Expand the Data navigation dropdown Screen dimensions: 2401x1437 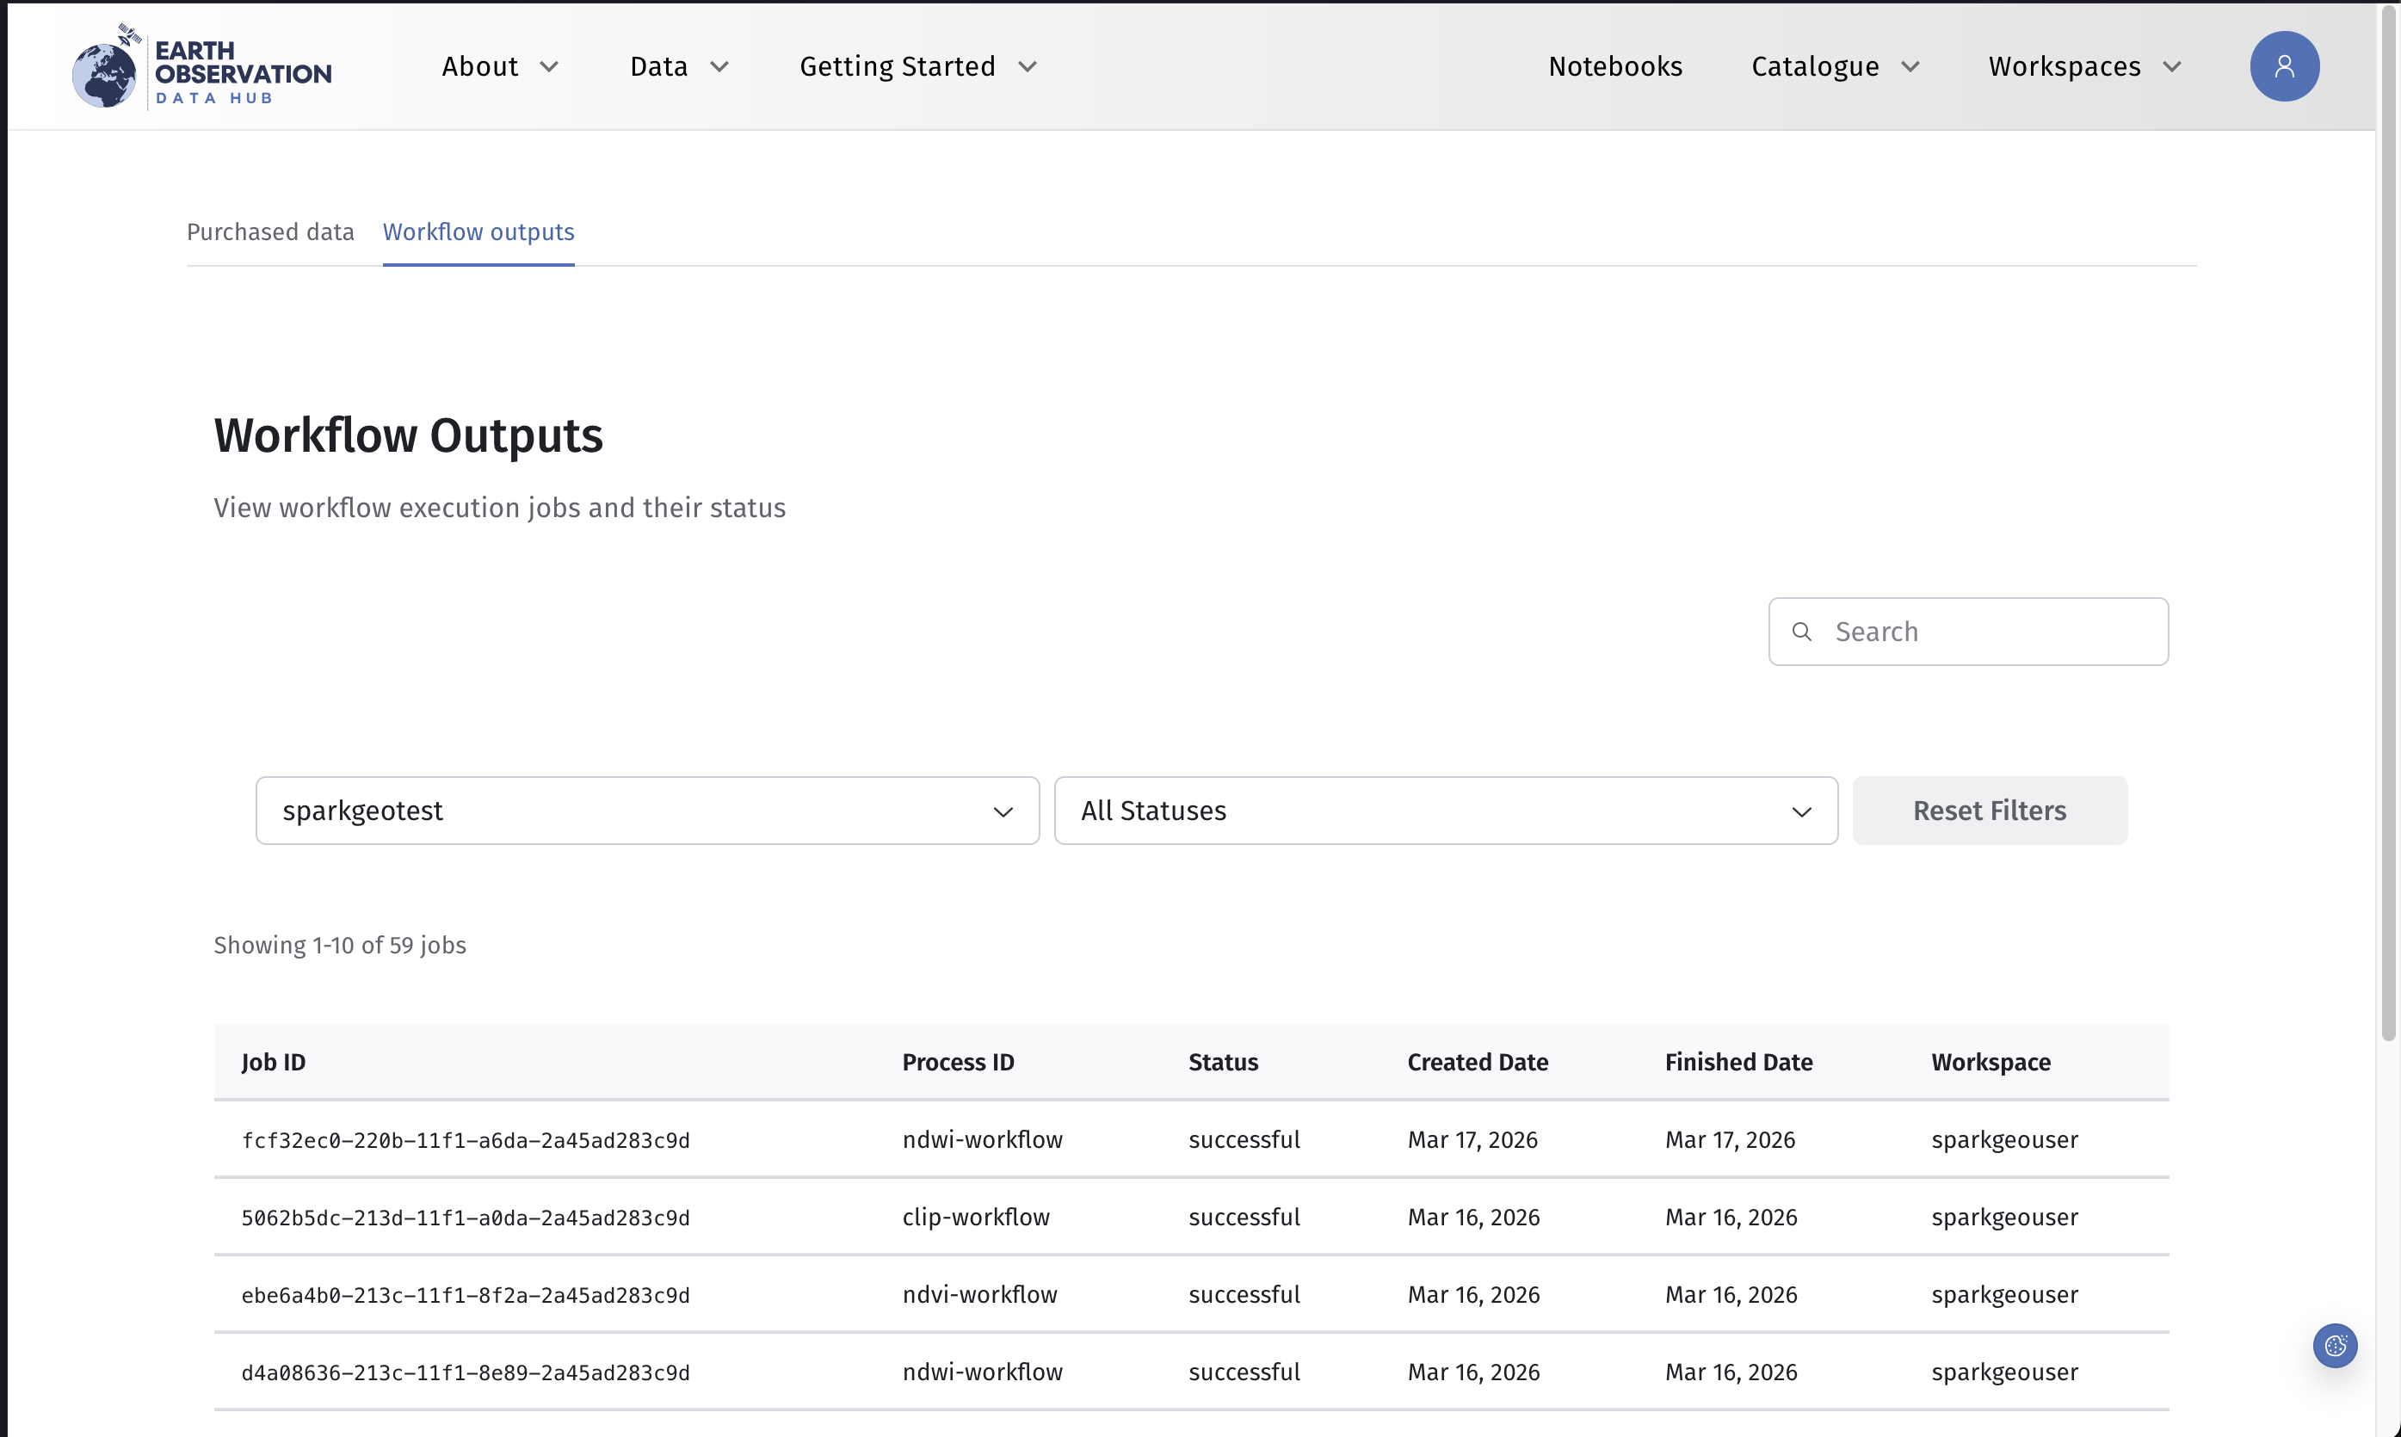(680, 66)
